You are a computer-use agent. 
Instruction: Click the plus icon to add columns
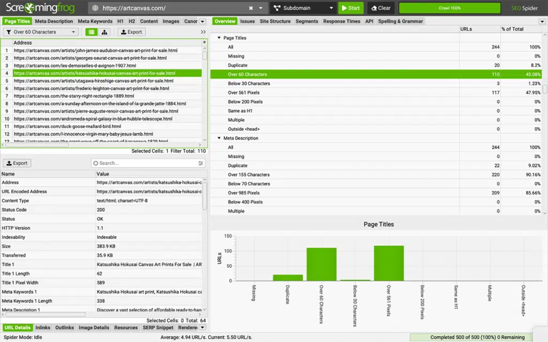coord(203,42)
